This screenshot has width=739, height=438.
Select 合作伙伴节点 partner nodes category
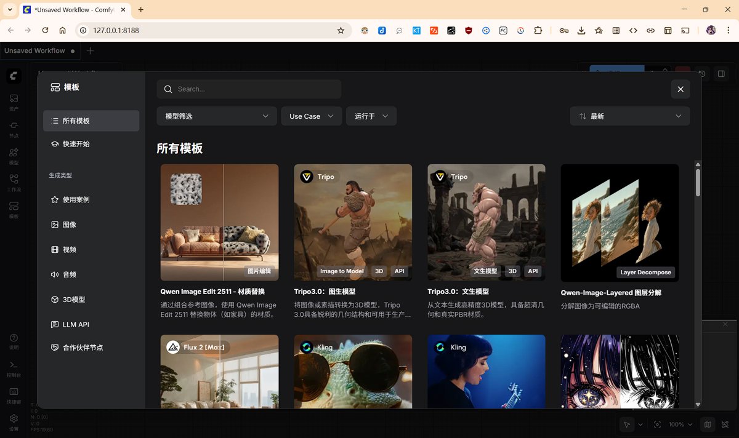click(x=91, y=348)
